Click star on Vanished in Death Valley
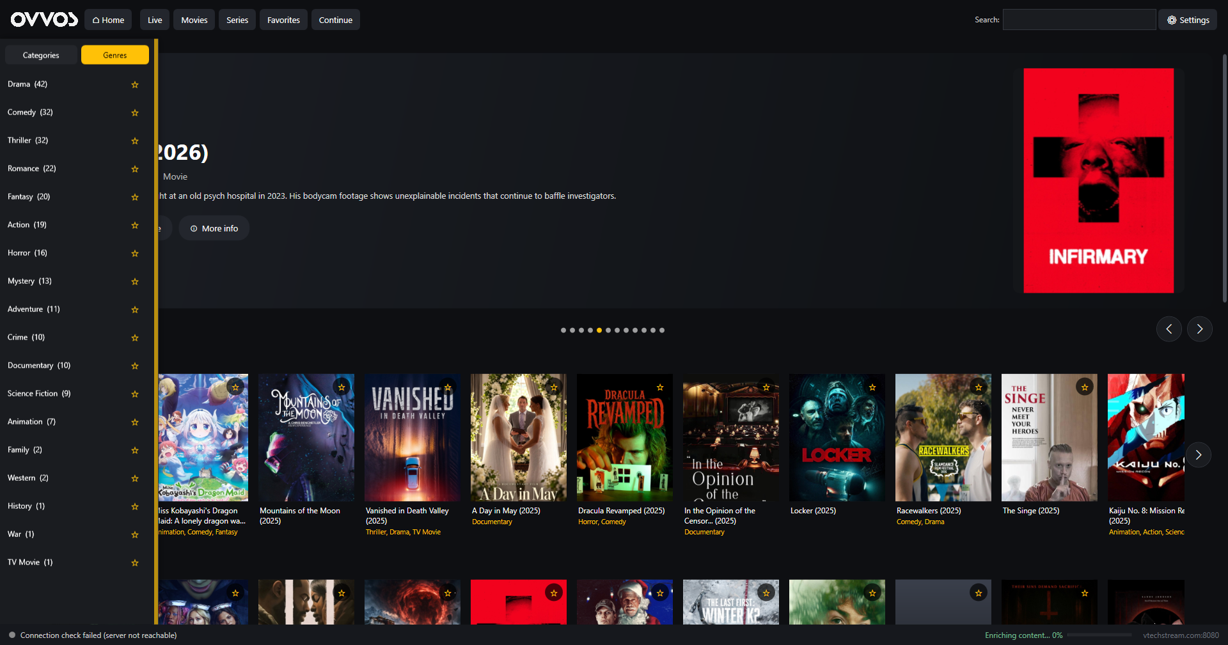The height and width of the screenshot is (645, 1228). click(448, 387)
